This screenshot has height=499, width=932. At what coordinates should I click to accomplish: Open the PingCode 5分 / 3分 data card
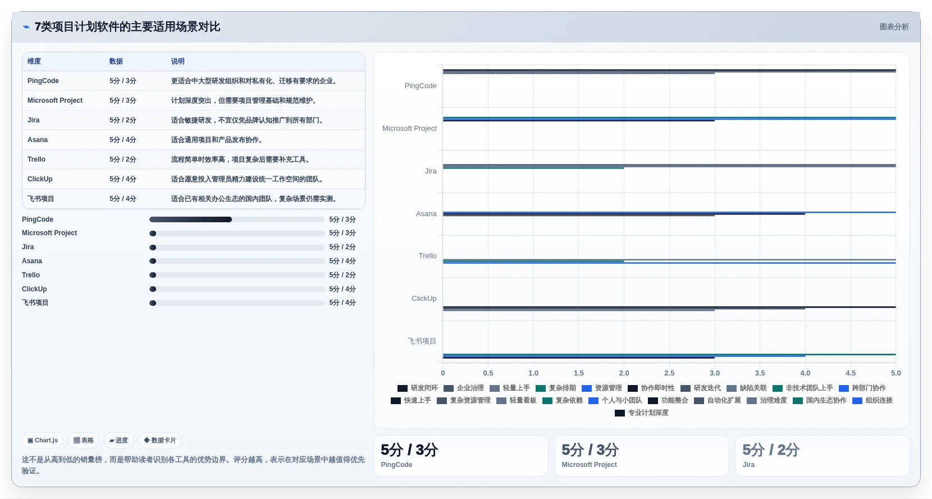461,456
